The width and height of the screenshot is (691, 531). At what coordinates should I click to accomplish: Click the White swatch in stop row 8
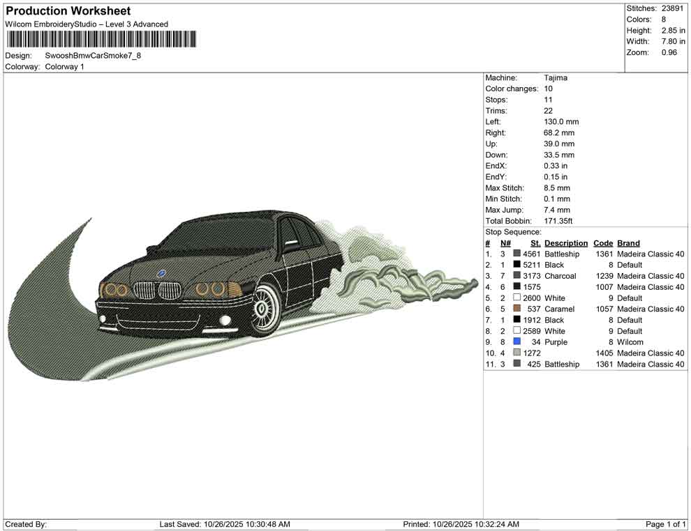coord(517,330)
